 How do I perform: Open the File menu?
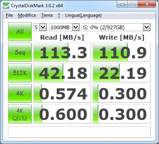tap(9, 15)
